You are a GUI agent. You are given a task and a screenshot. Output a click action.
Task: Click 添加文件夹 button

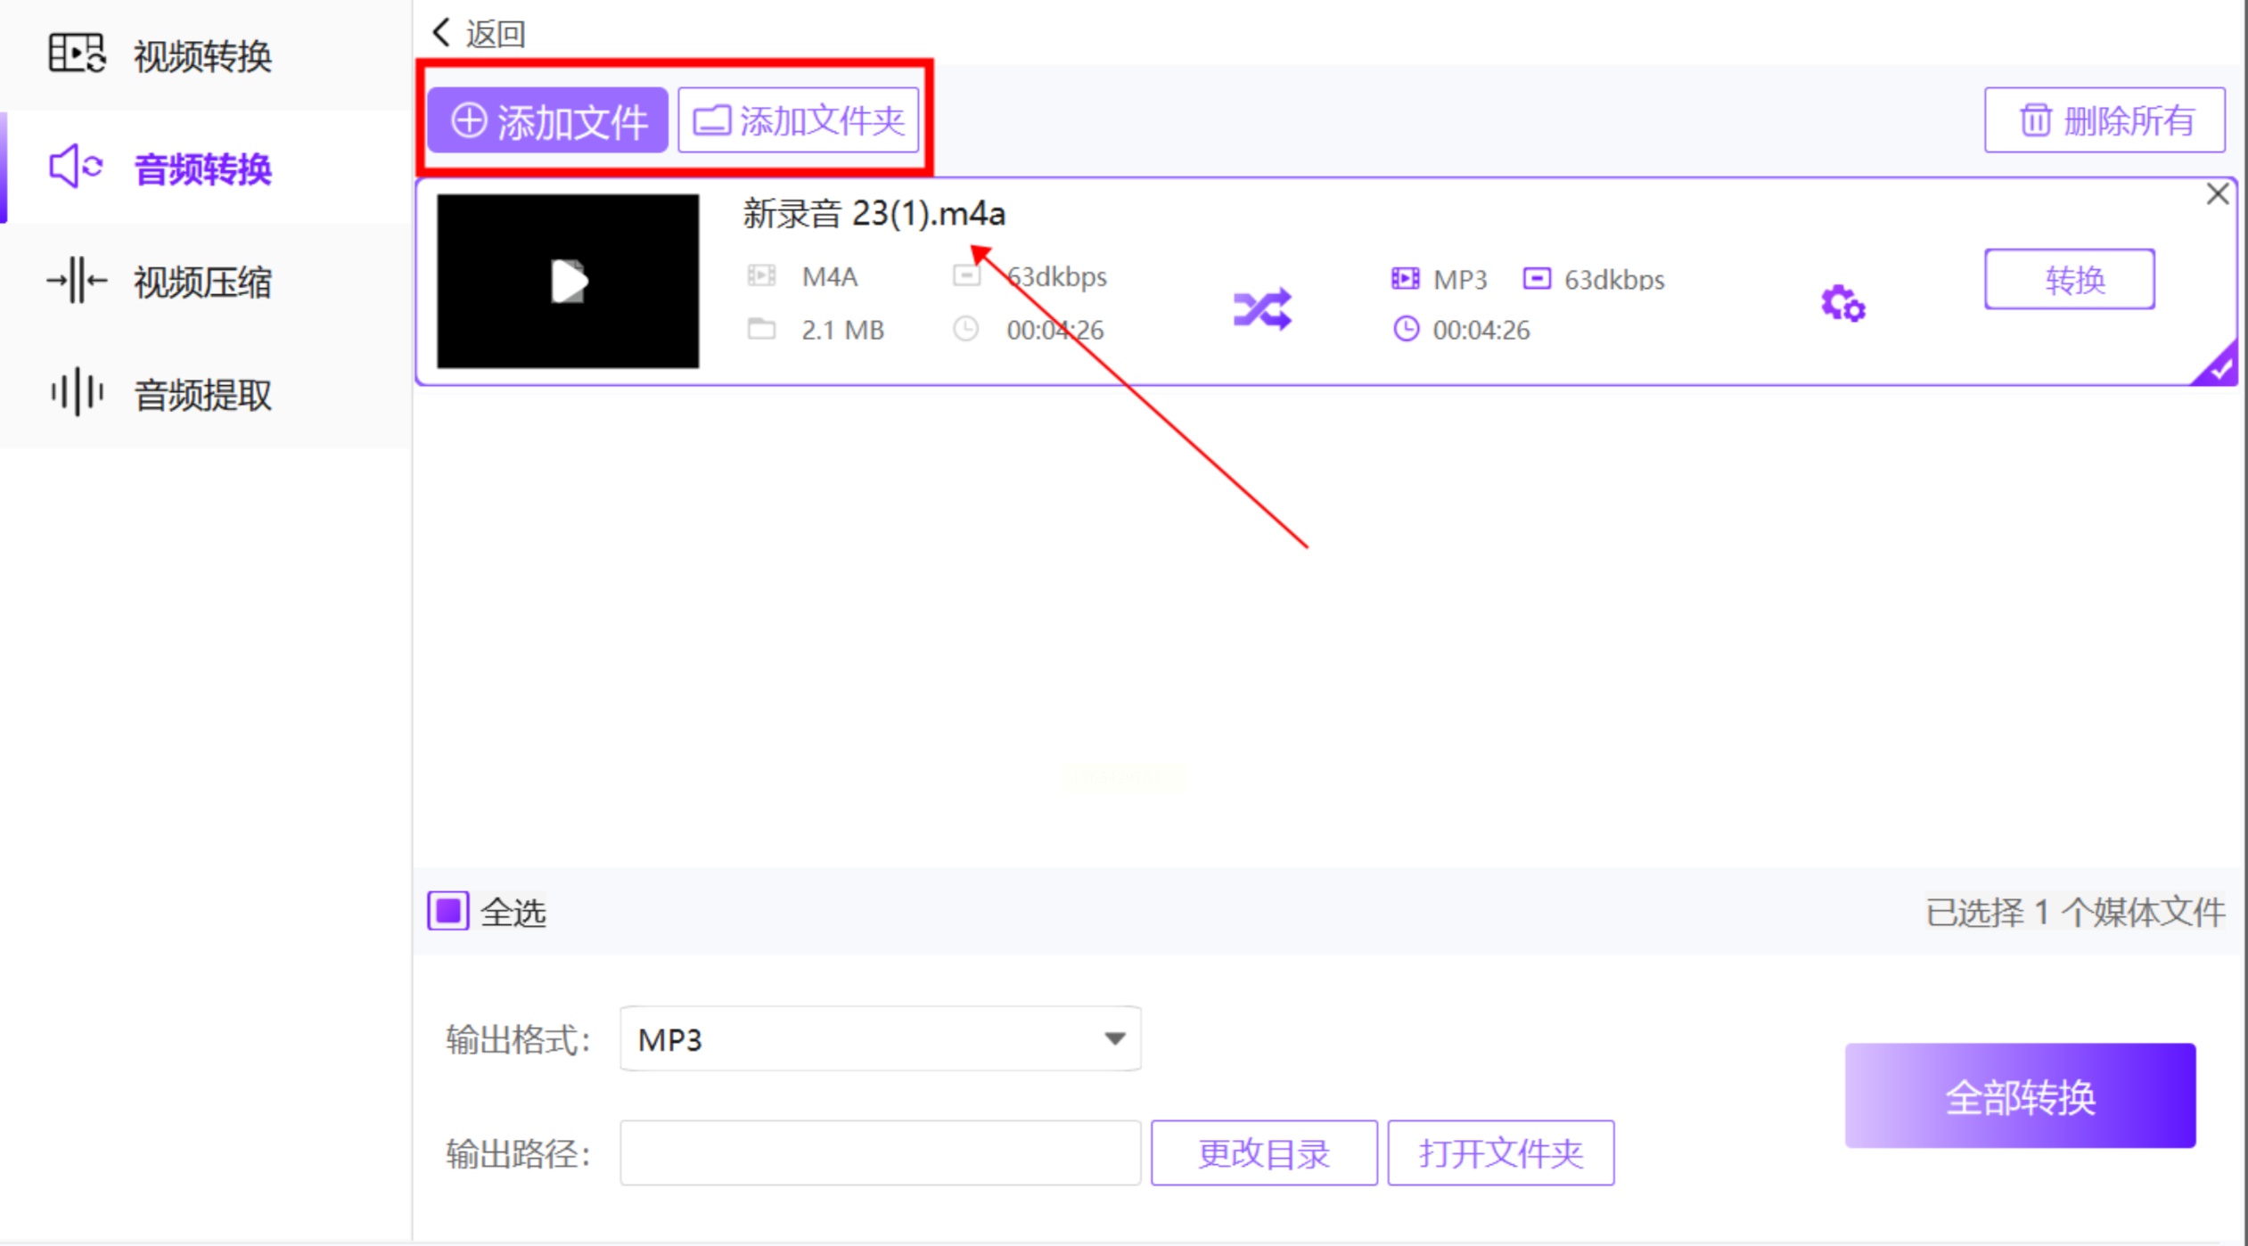(x=798, y=120)
